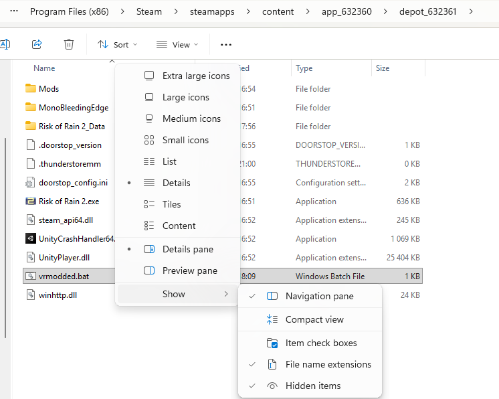Enable Item check boxes
Image resolution: width=499 pixels, height=399 pixels.
click(x=310, y=343)
